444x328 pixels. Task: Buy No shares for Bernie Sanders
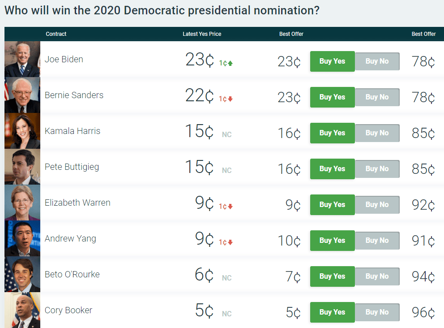click(x=377, y=97)
